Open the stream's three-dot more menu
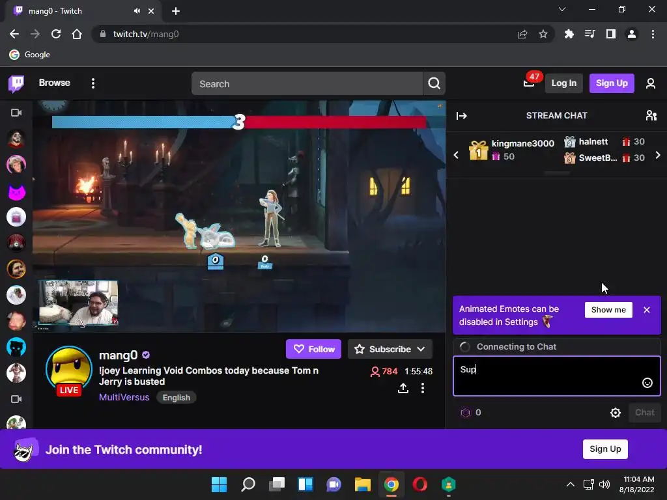This screenshot has width=667, height=500. [x=422, y=388]
